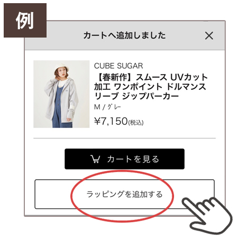The image size is (237, 238).
Task: Close the カートへ追加しました dialog with X
Action: (x=209, y=35)
